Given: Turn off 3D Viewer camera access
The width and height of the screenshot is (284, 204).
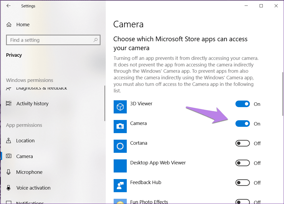Looking at the screenshot, I should point(243,104).
